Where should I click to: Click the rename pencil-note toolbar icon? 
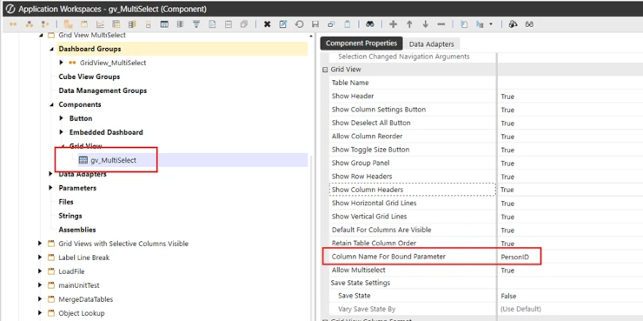click(x=283, y=24)
